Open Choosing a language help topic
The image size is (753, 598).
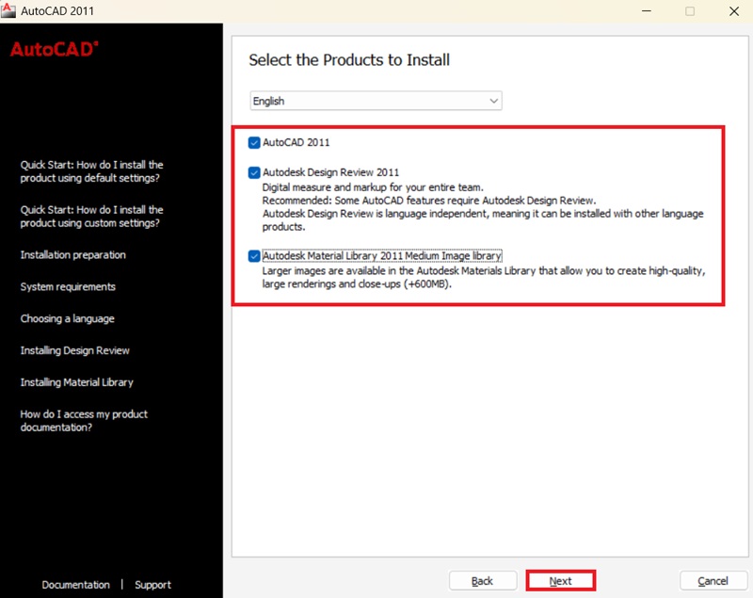tap(67, 319)
